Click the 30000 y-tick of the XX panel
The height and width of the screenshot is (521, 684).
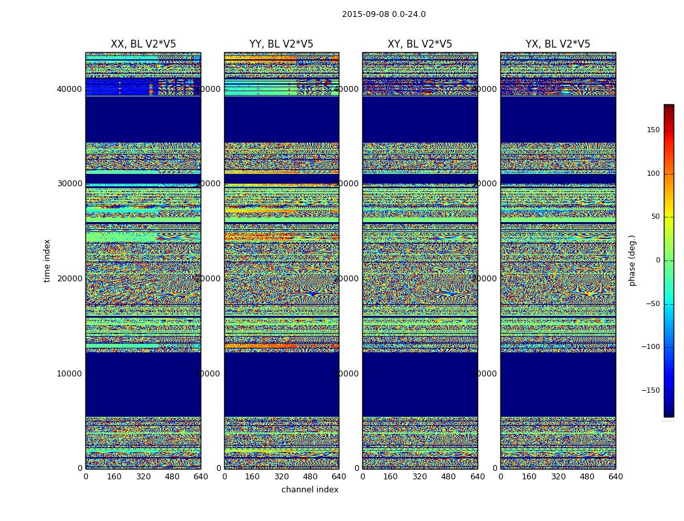pyautogui.click(x=69, y=184)
